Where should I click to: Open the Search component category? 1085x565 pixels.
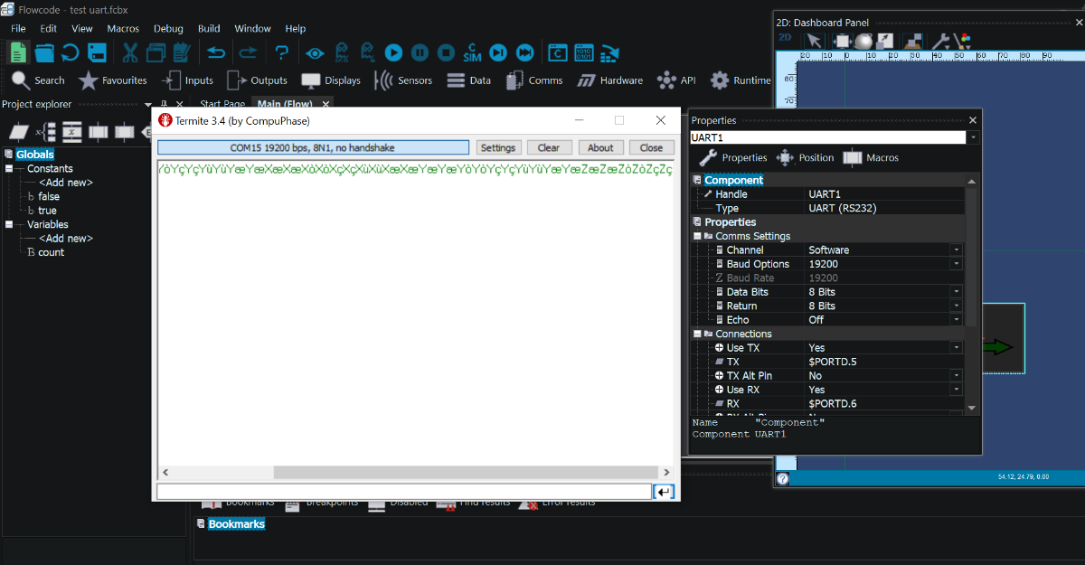tap(38, 80)
